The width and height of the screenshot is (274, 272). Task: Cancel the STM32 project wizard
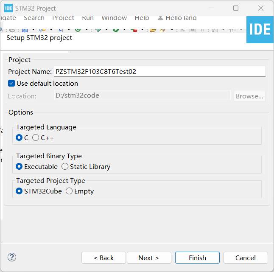(246, 258)
